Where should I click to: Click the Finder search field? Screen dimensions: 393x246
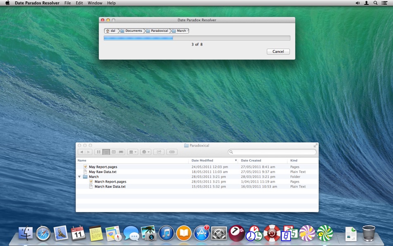(x=272, y=152)
